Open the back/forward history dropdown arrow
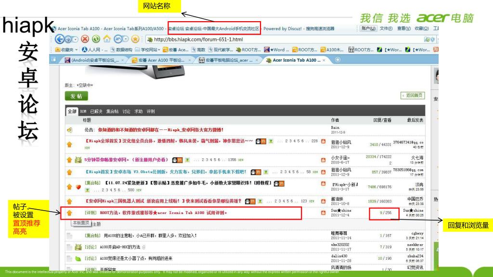 (76, 39)
